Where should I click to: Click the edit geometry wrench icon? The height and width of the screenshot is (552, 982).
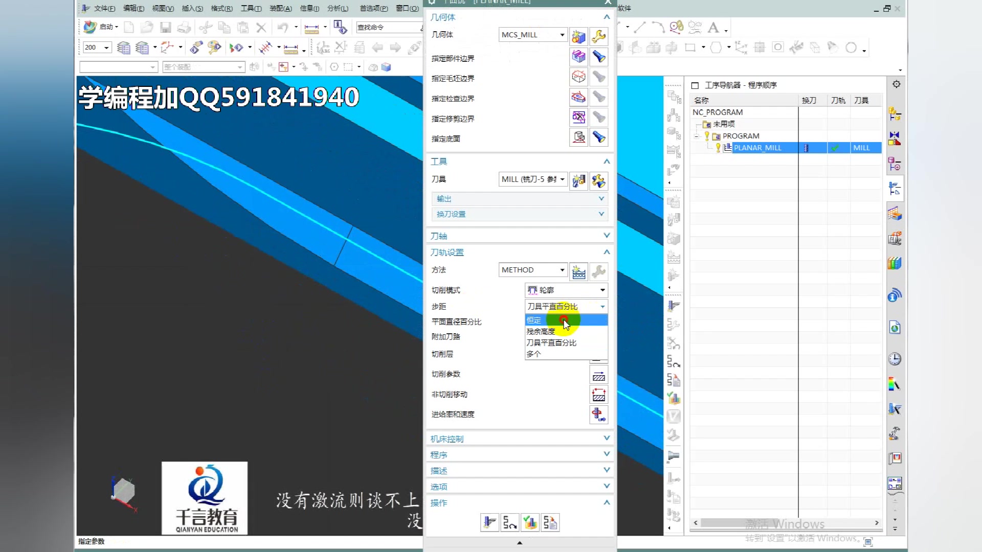(x=598, y=35)
